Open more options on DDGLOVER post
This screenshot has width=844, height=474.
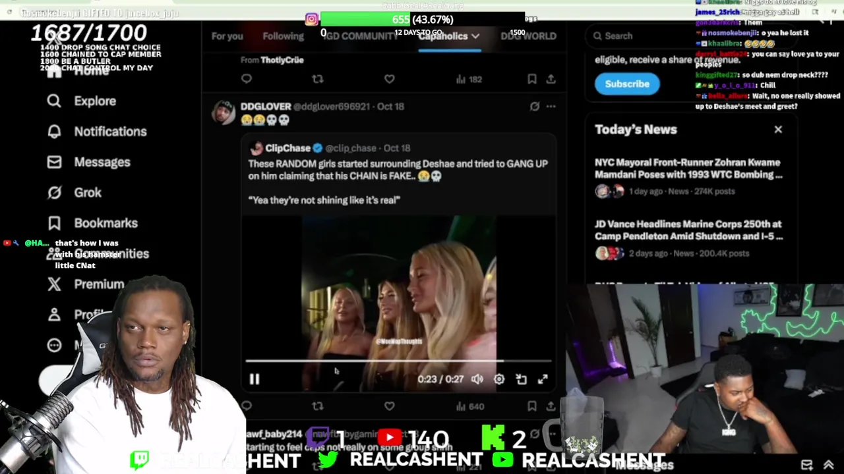(x=551, y=106)
